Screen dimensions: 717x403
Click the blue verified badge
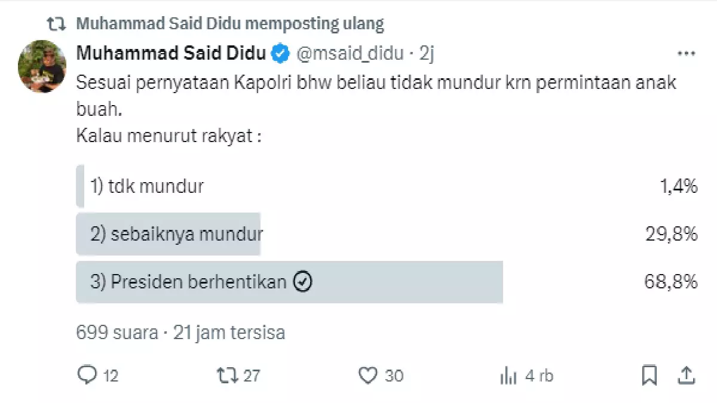(x=280, y=54)
